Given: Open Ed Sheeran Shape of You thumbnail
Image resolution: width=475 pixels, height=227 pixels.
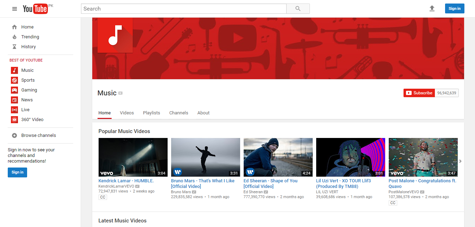Looking at the screenshot, I should coord(278,157).
